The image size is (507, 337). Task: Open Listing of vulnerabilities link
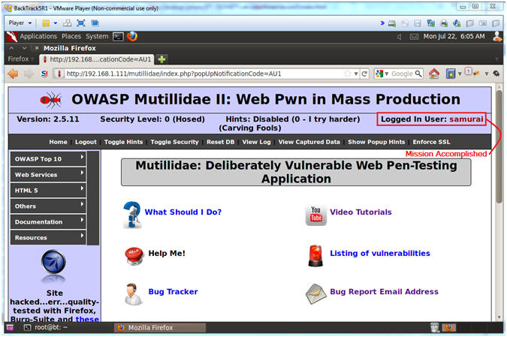coord(380,254)
